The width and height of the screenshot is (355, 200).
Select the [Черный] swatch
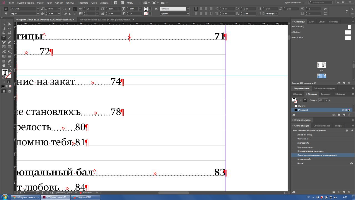click(322, 110)
